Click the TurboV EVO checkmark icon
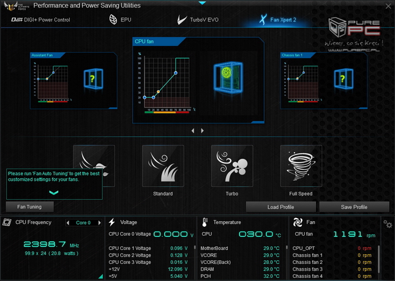 tap(182, 20)
